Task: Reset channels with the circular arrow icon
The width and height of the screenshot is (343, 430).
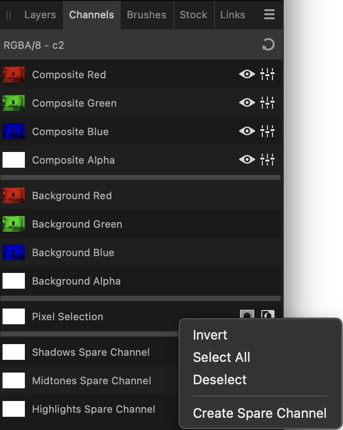Action: (x=268, y=45)
